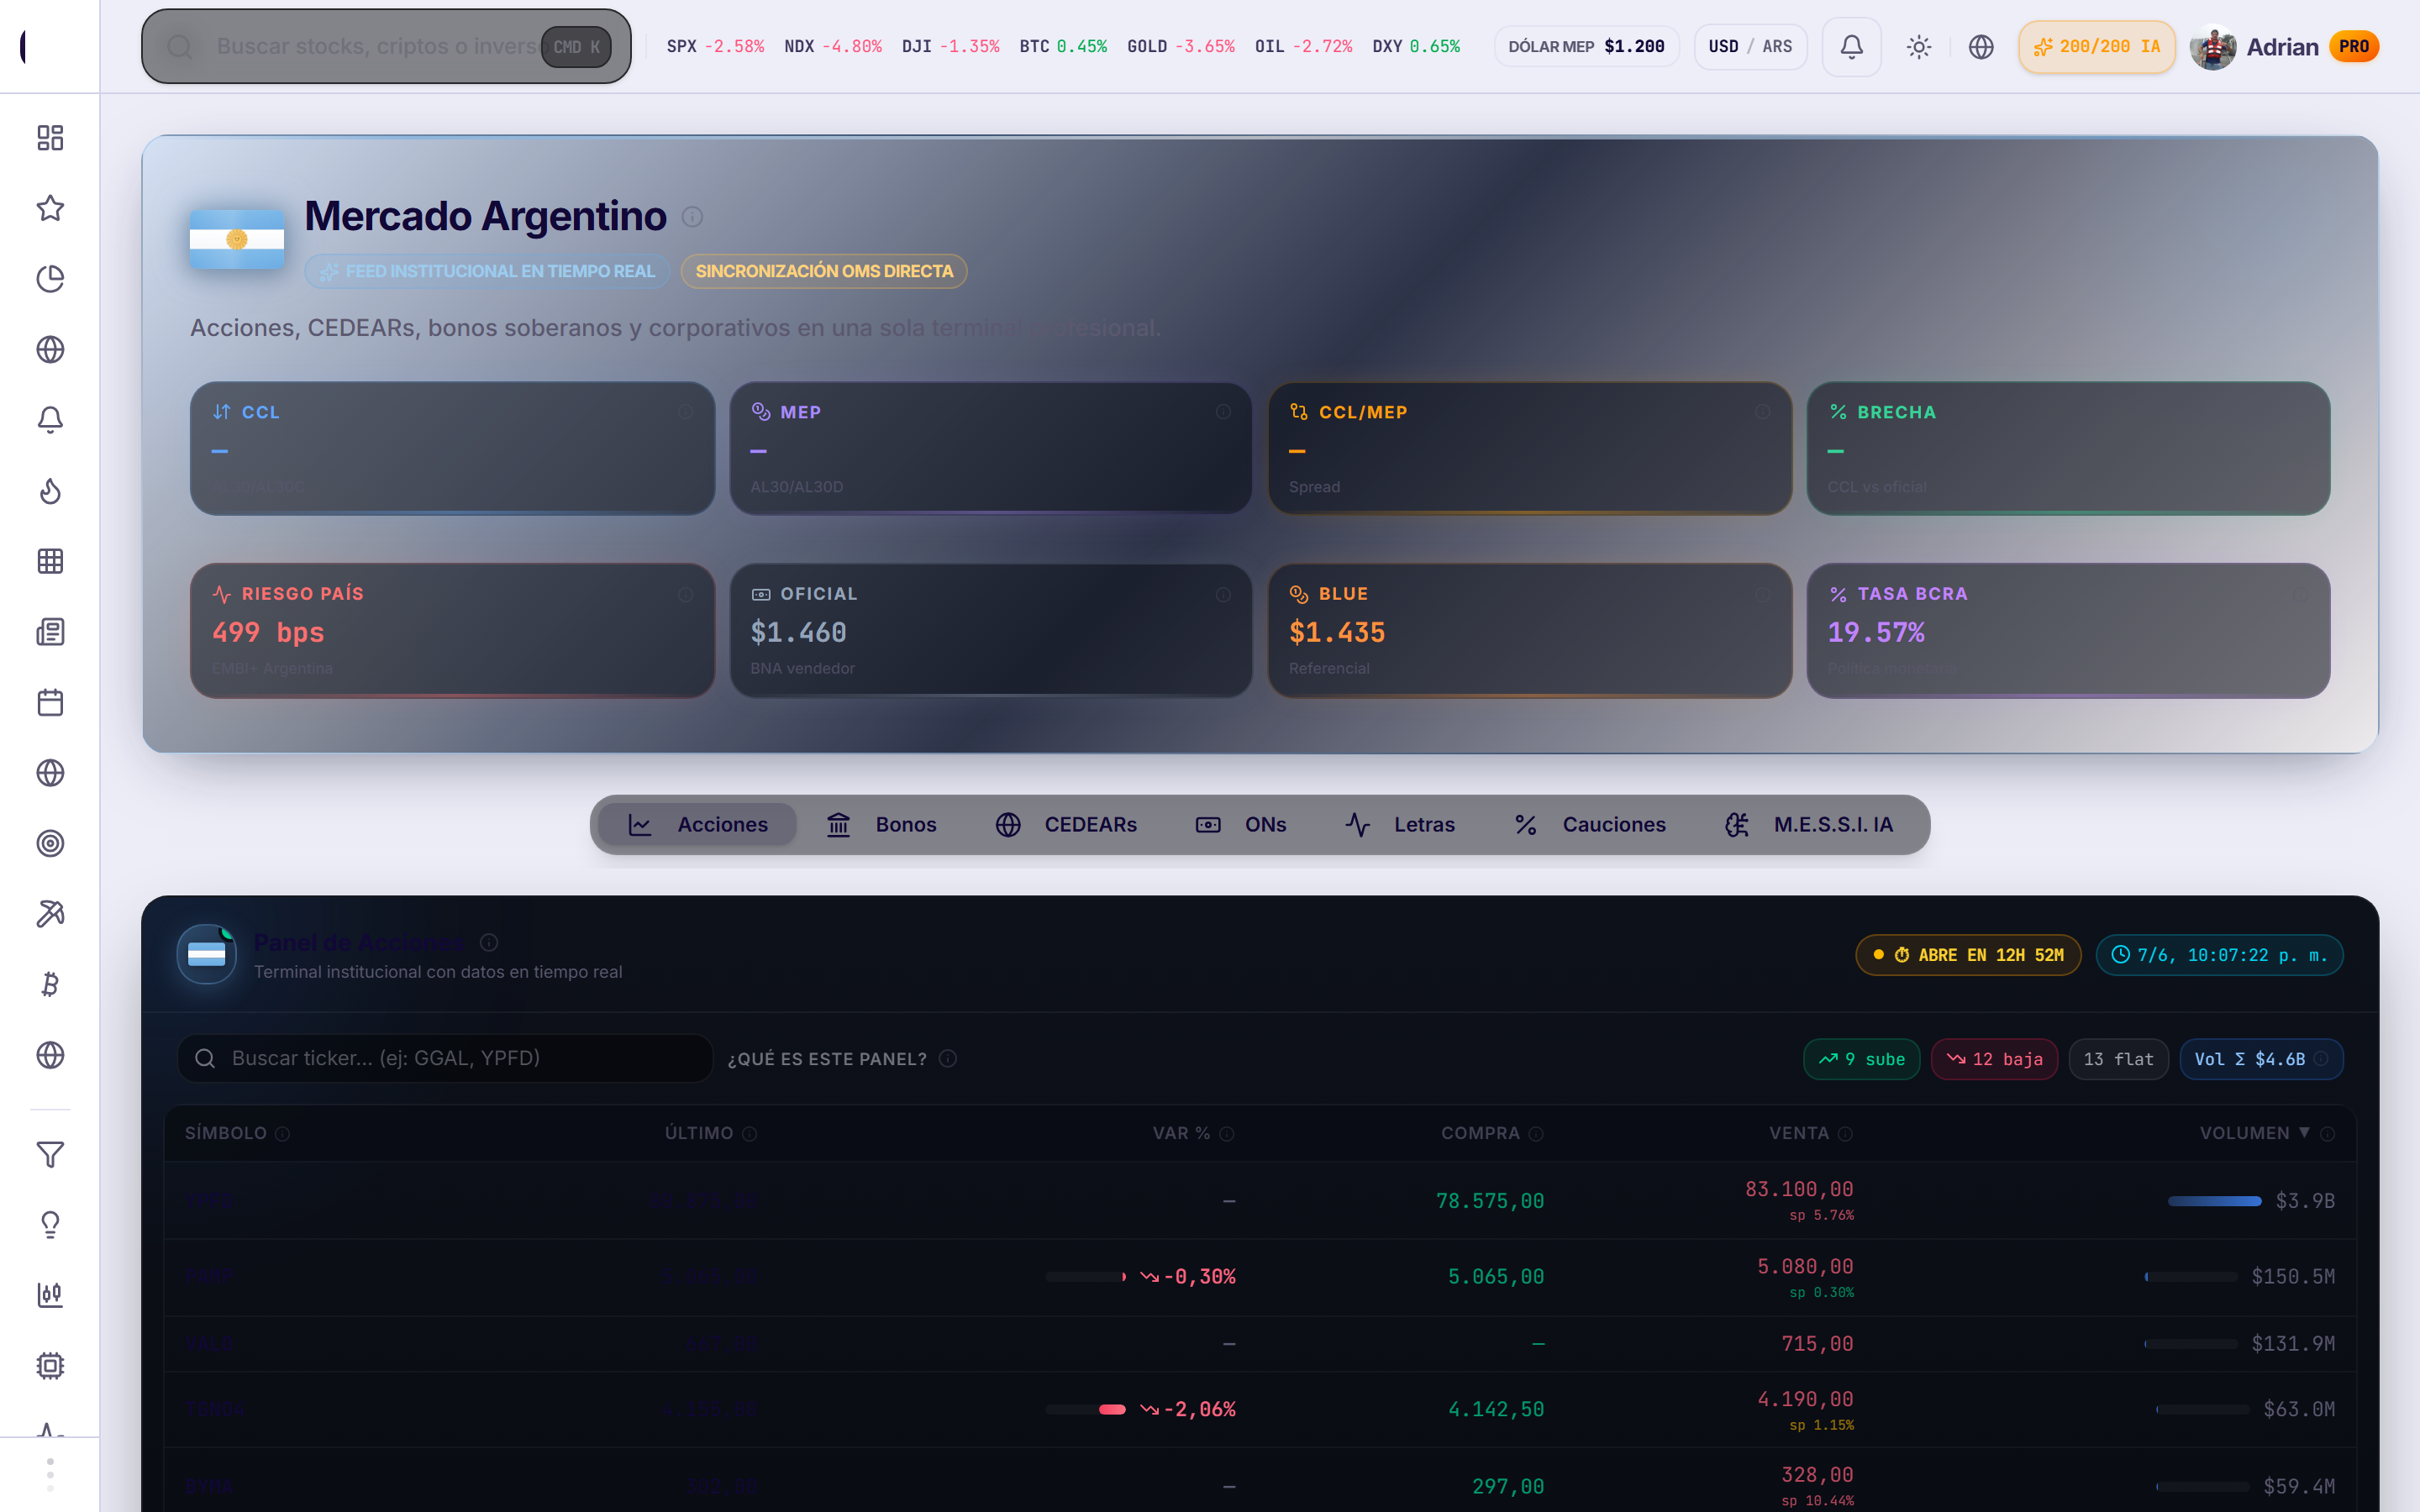2420x1512 pixels.
Task: Open the language globe in top bar
Action: 1980,47
